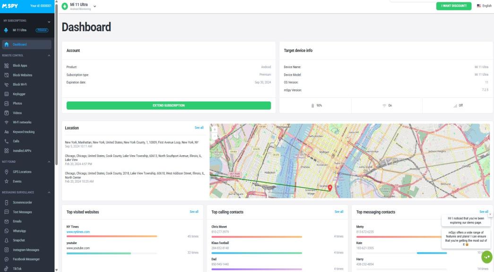Image resolution: width=494 pixels, height=272 pixels.
Task: Click the red location marker on the map
Action: 330,187
